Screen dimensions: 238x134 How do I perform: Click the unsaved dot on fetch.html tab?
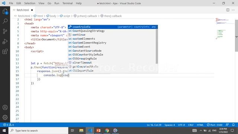click(x=32, y=10)
